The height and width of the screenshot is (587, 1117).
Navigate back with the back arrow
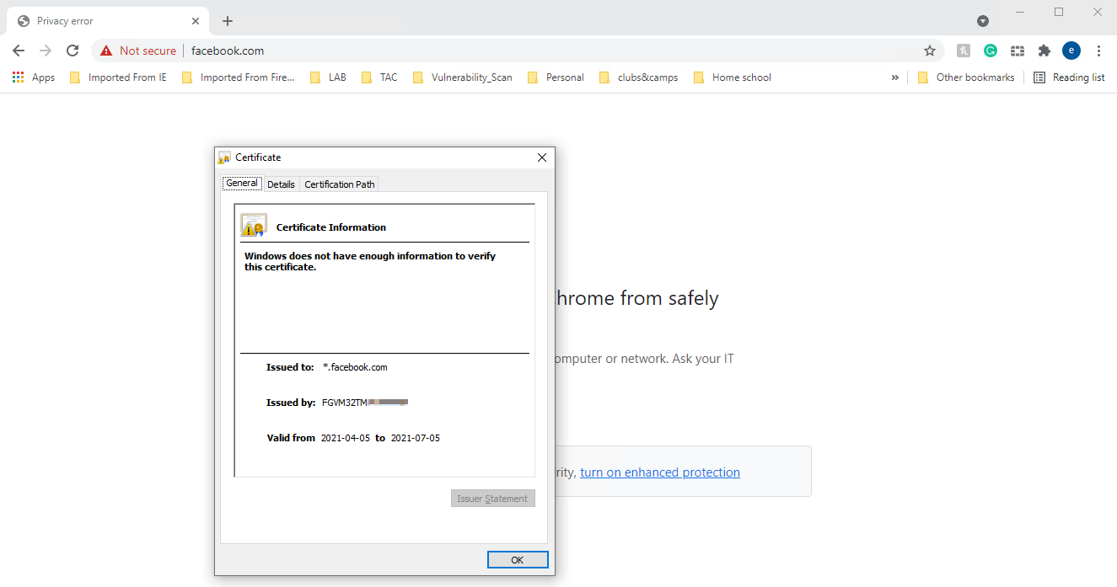click(x=19, y=51)
